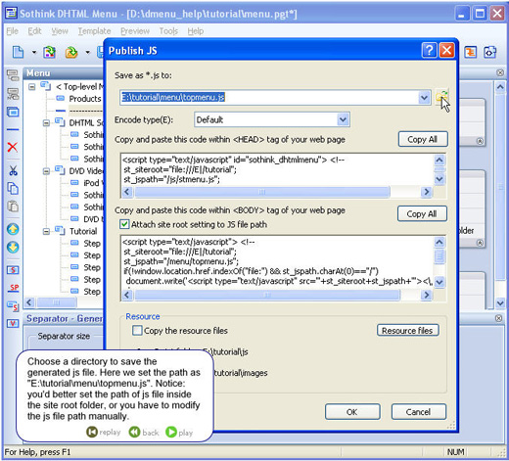Click the red X delete icon in sidebar
Image resolution: width=509 pixels, height=461 pixels.
13,147
